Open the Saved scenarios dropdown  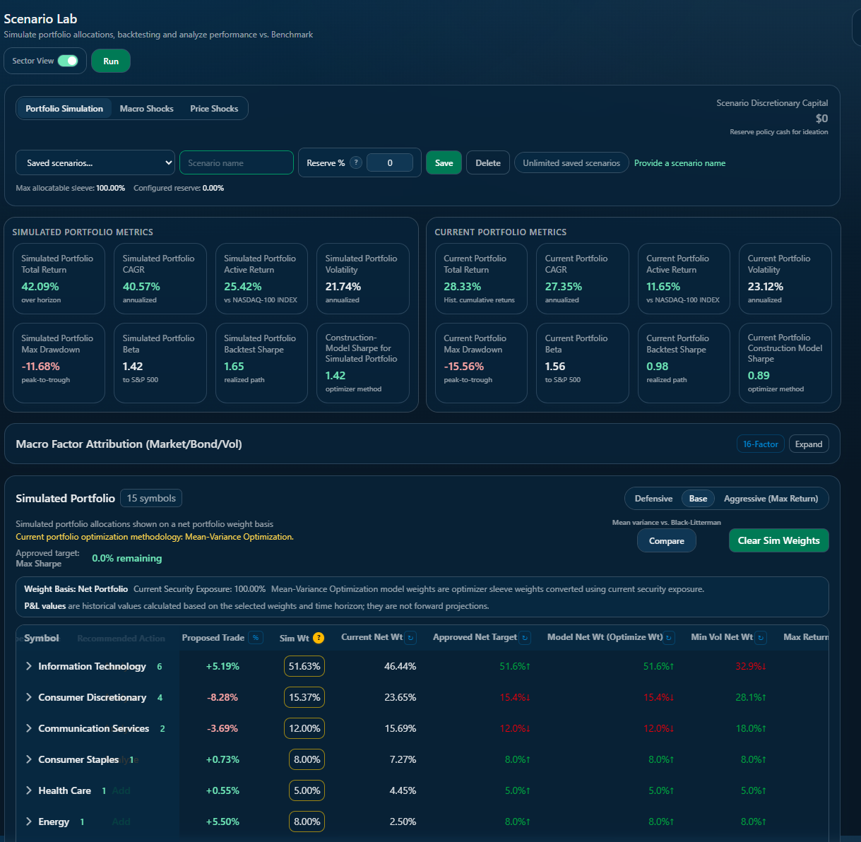point(95,162)
